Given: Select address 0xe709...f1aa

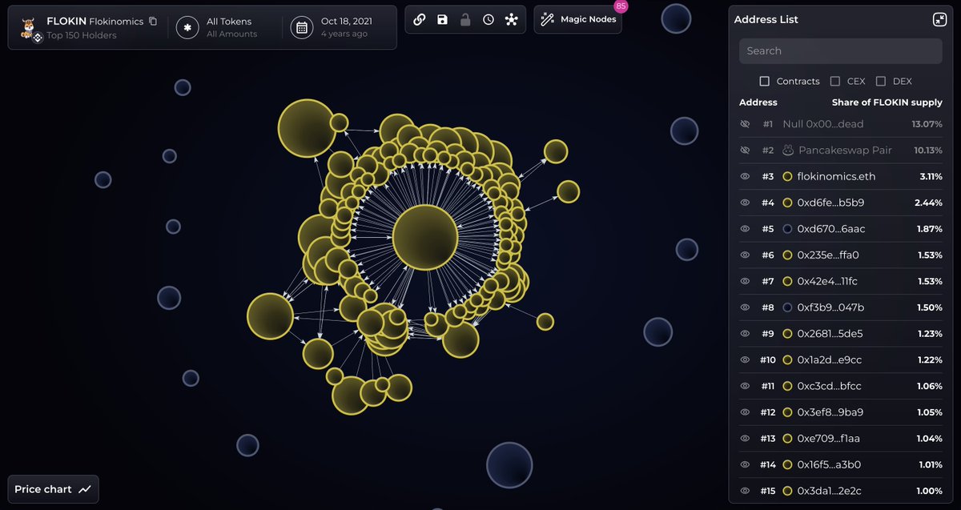Looking at the screenshot, I should tap(829, 438).
